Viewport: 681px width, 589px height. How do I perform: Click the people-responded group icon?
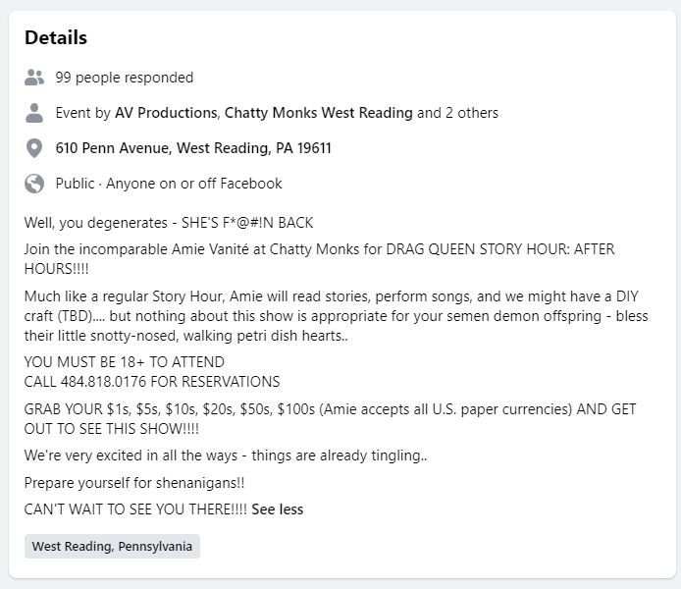coord(34,78)
